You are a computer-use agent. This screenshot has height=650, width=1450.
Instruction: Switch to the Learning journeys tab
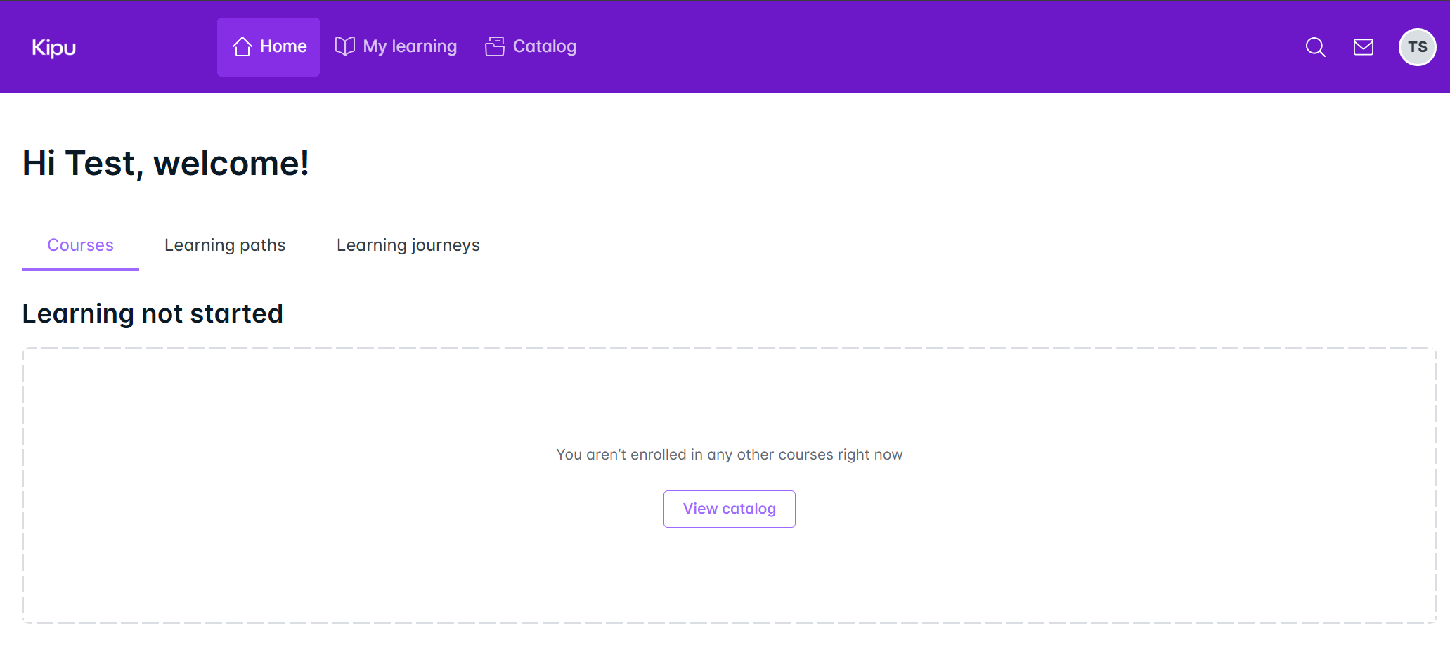tap(408, 245)
